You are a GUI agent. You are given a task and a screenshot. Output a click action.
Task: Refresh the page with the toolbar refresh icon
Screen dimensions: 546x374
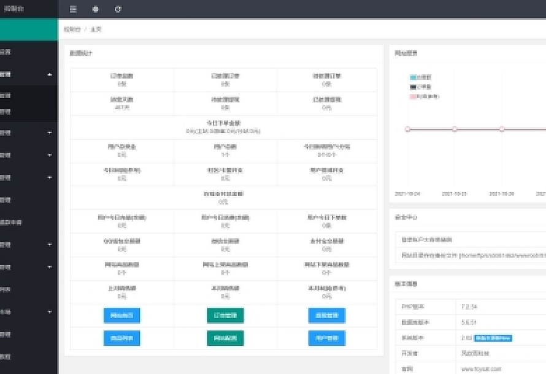118,9
